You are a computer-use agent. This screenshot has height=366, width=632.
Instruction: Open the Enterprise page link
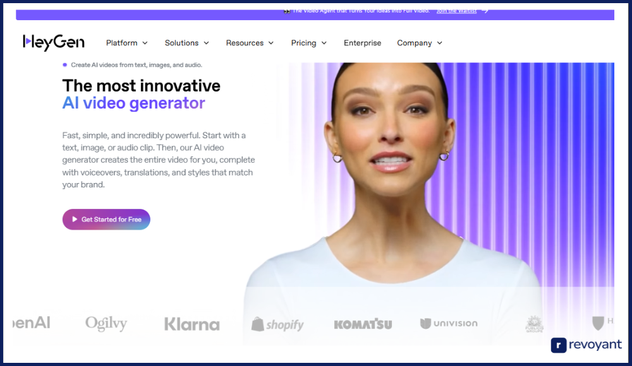coord(362,43)
